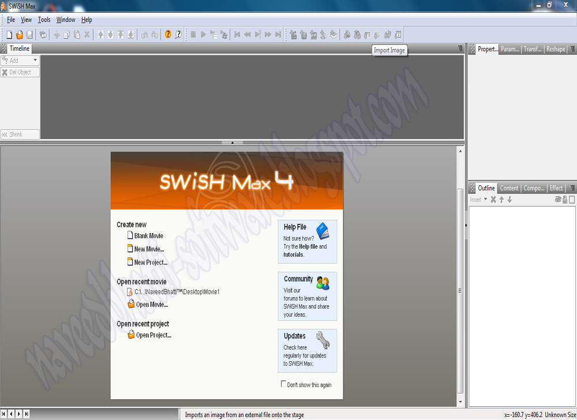577x420 pixels.
Task: Toggle the outline box icon in Outline panel
Action: click(571, 200)
